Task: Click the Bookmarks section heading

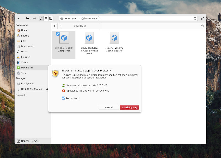Action: point(22,25)
